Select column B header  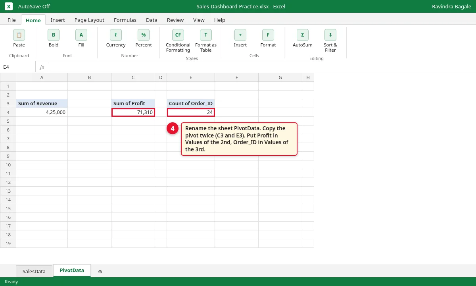click(90, 77)
